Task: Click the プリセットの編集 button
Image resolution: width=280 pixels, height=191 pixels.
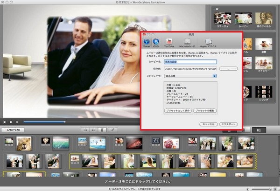Action: click(x=205, y=111)
